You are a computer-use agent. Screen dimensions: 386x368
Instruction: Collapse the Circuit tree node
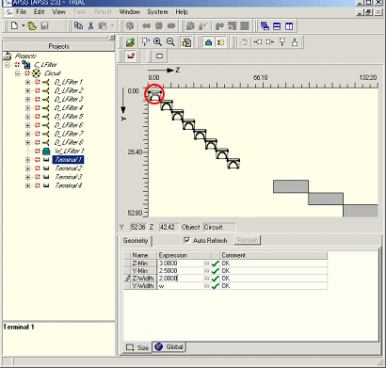(x=18, y=73)
